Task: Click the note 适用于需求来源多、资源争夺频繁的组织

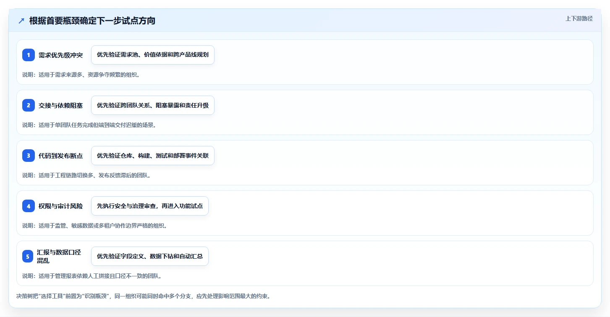Action: [81, 75]
